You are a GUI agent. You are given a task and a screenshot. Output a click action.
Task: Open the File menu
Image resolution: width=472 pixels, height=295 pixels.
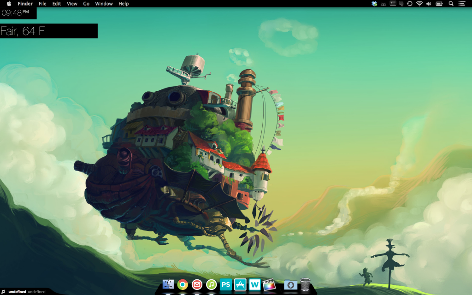[x=42, y=4]
